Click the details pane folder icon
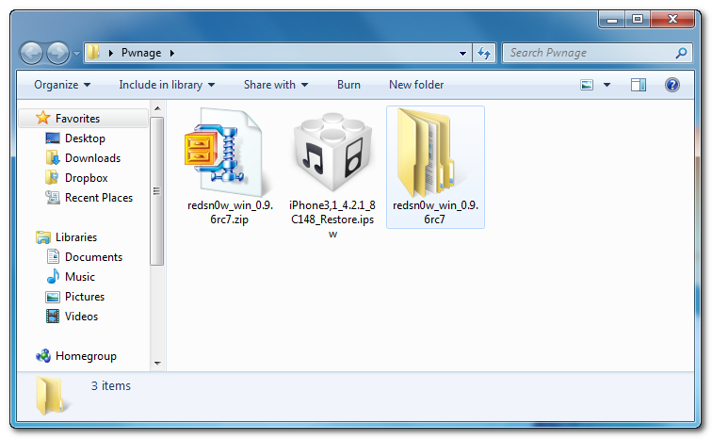Image resolution: width=712 pixels, height=439 pixels. coord(51,395)
